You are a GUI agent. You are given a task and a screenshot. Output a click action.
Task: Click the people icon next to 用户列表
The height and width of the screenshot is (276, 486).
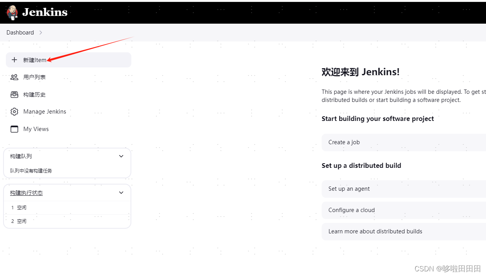[x=14, y=77]
